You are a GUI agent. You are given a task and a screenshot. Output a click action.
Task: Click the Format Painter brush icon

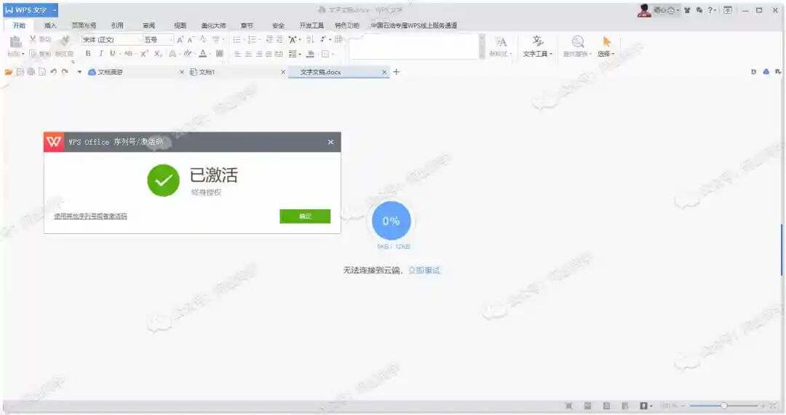pyautogui.click(x=65, y=39)
